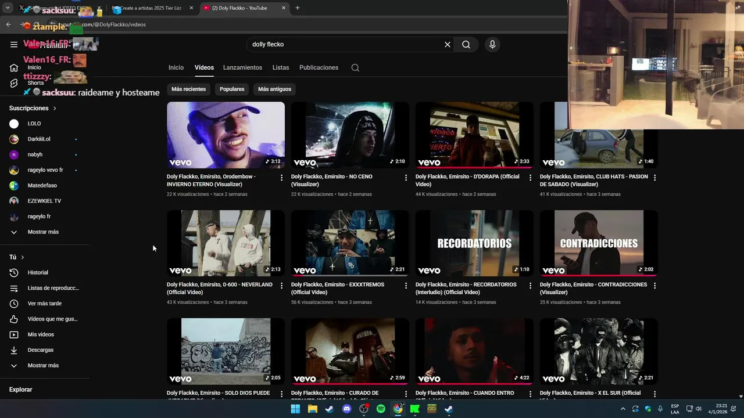Screen dimensions: 744x418
Task: Open OBS Studio from taskbar
Action: tap(364, 409)
